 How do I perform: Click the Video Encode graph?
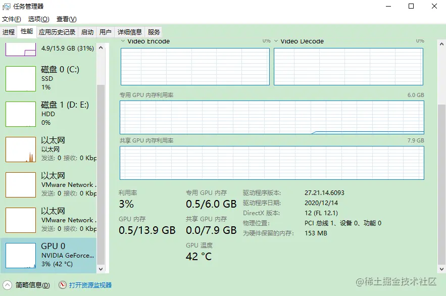(x=195, y=67)
